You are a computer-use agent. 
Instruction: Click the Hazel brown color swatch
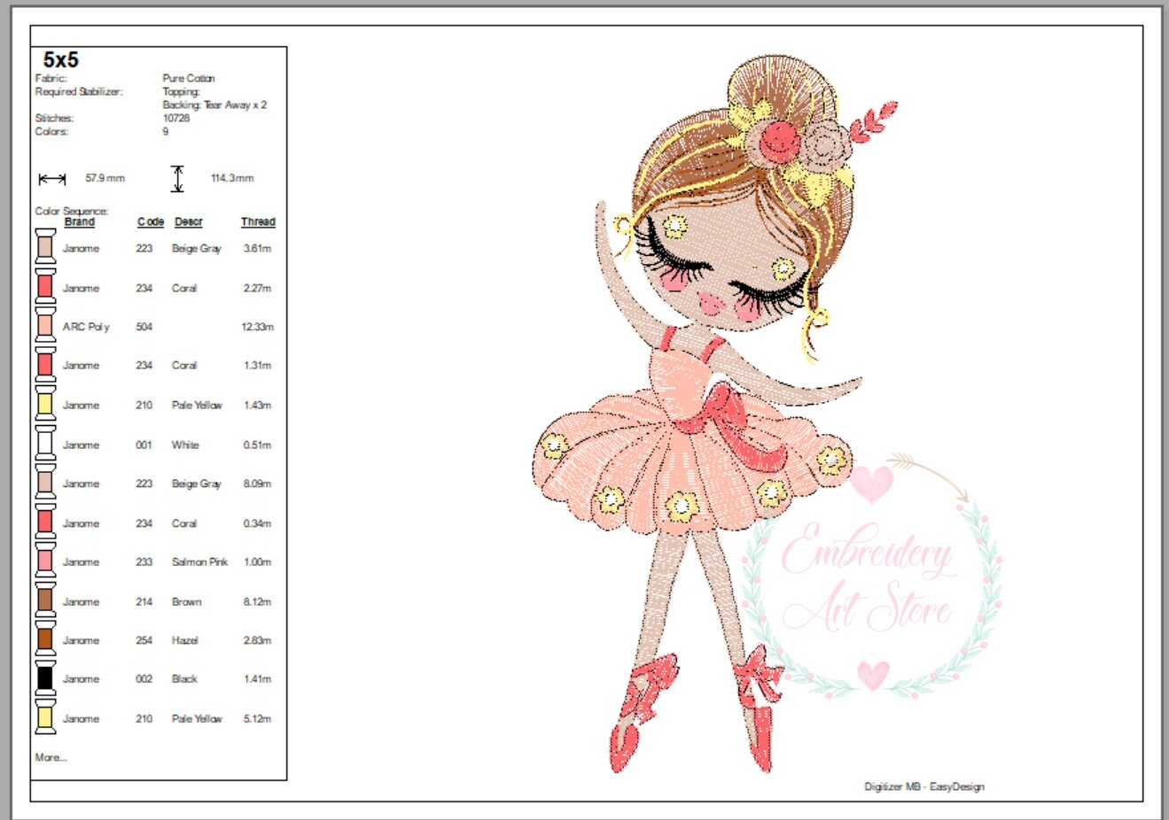[x=43, y=640]
